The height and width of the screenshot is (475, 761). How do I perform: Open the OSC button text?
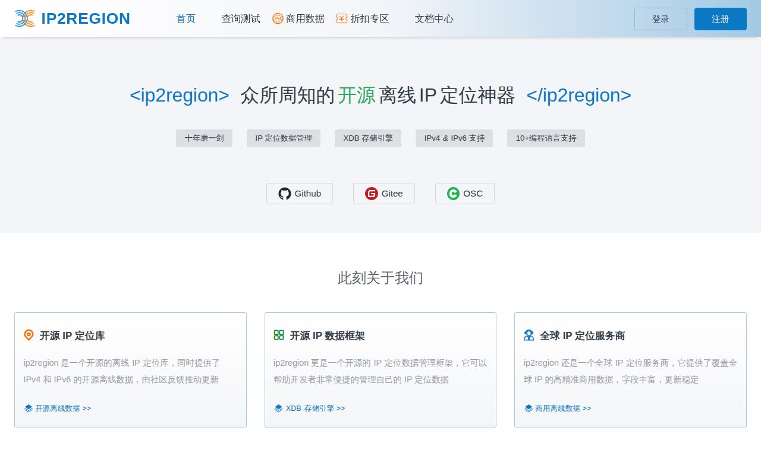(x=473, y=194)
